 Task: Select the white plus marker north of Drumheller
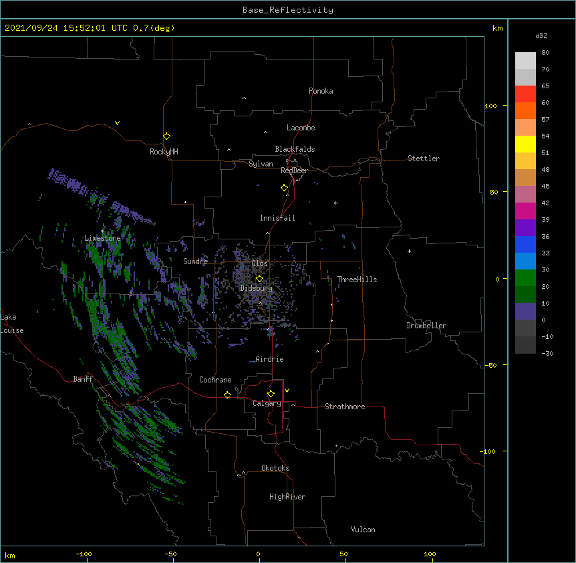pos(409,251)
